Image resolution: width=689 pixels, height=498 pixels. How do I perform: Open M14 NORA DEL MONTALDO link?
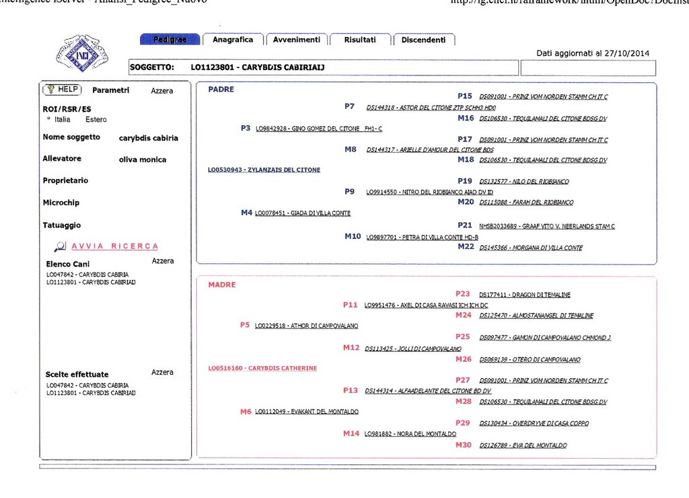click(x=410, y=434)
